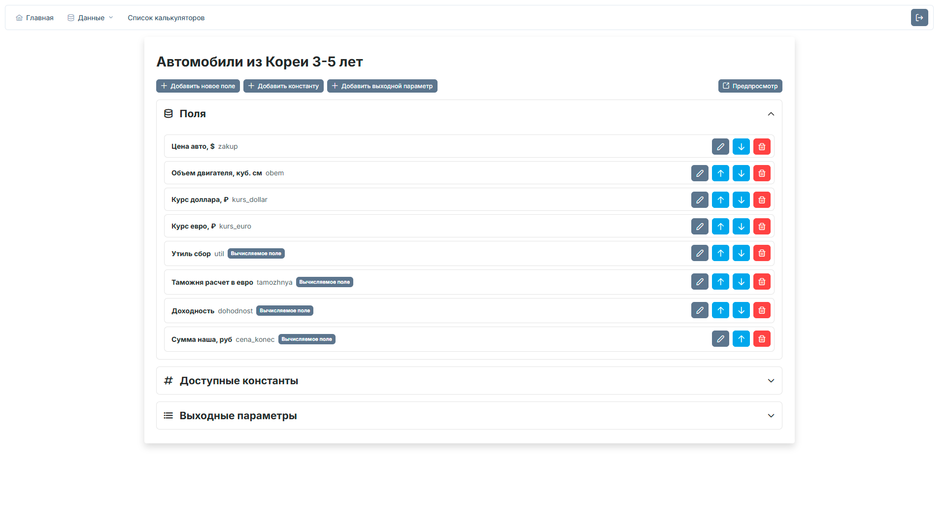Move 'Цена авто' field down
The height and width of the screenshot is (532, 946).
(x=741, y=146)
